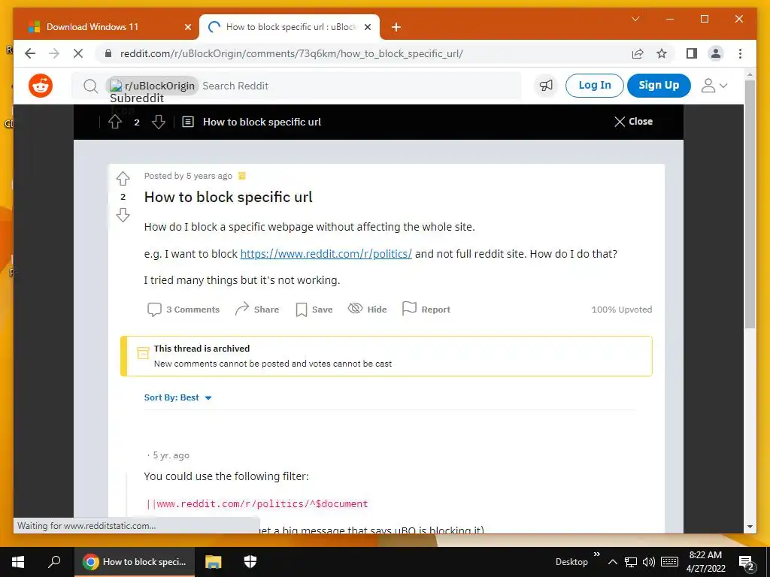This screenshot has width=770, height=577.
Task: Go back with the browser back arrow
Action: click(x=30, y=53)
